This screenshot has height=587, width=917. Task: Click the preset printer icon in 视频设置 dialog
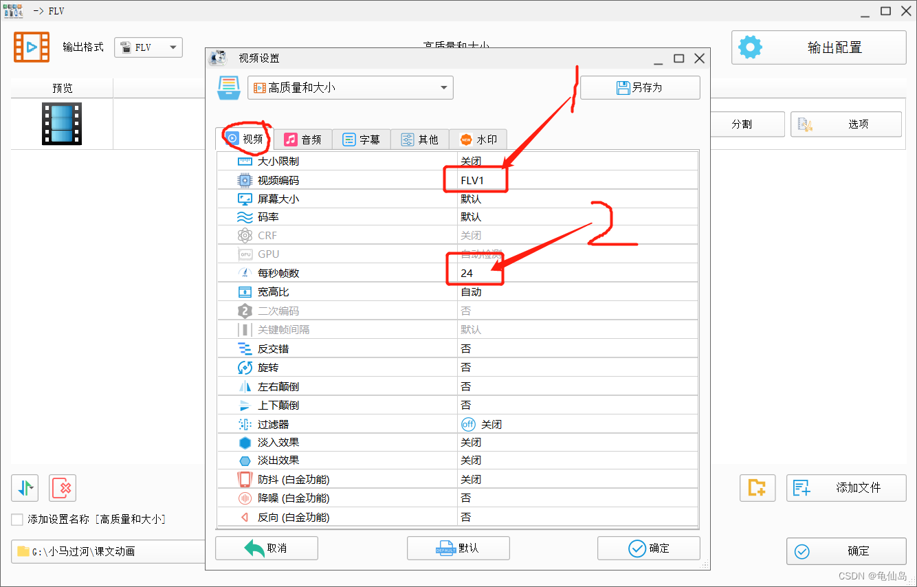click(228, 87)
